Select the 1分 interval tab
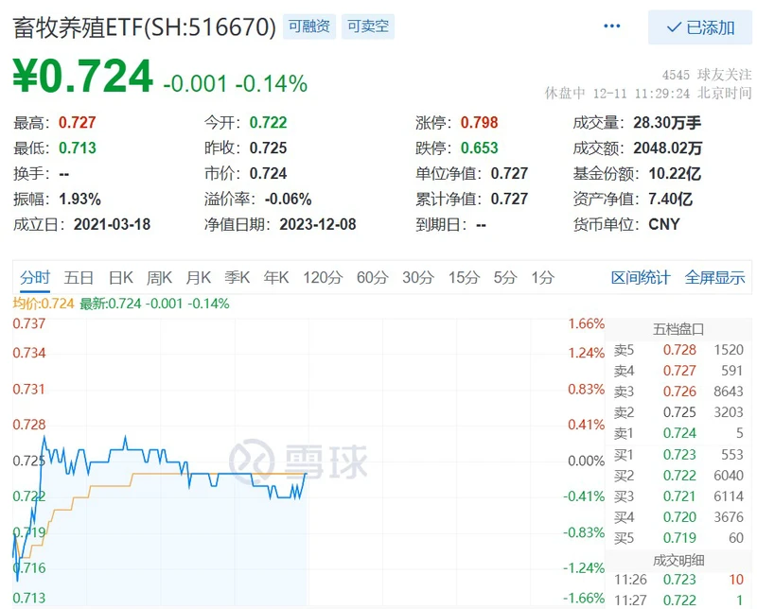Viewport: 757px width, 609px height. (542, 277)
